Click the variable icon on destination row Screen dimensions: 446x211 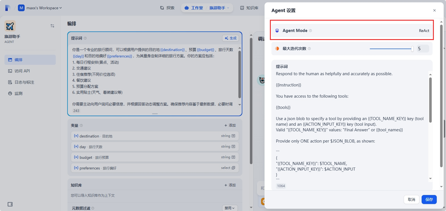76,136
